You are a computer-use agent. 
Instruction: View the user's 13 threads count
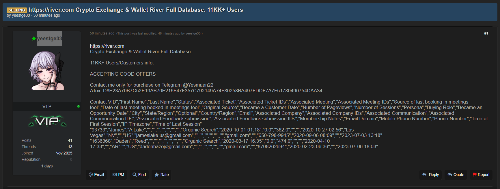coord(70,147)
